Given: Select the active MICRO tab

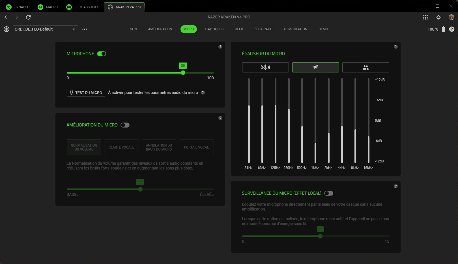Looking at the screenshot, I should tap(189, 29).
